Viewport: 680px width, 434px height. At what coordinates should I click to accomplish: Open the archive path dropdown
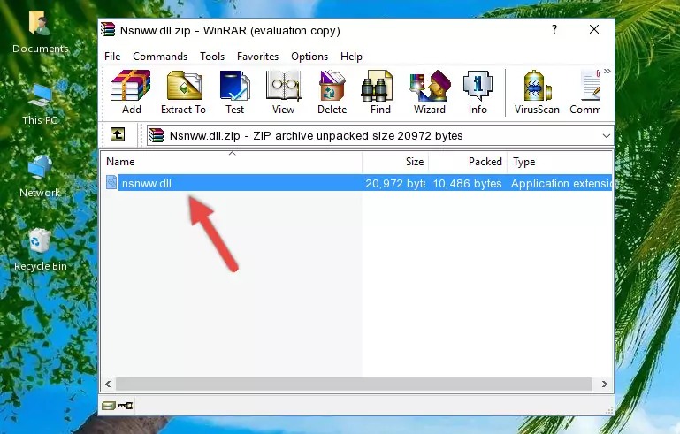click(x=607, y=136)
